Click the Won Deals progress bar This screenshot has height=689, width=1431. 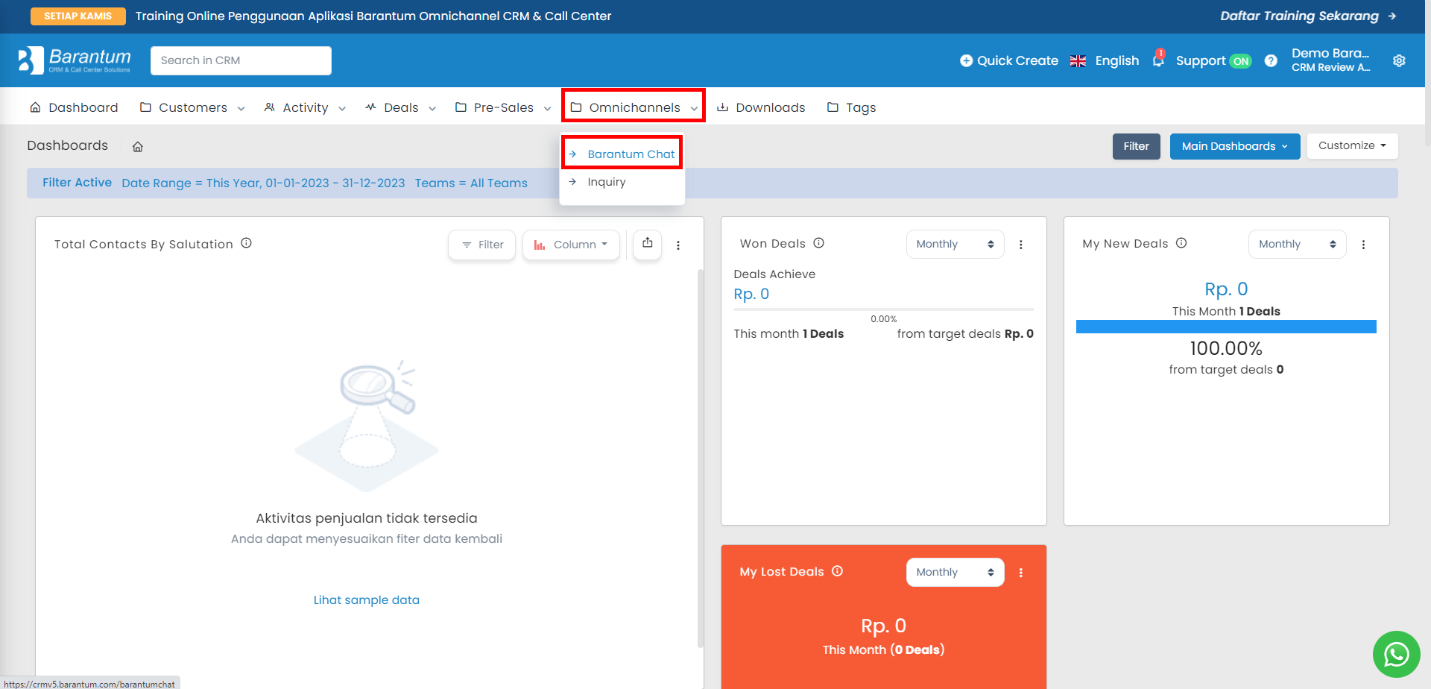[x=883, y=309]
